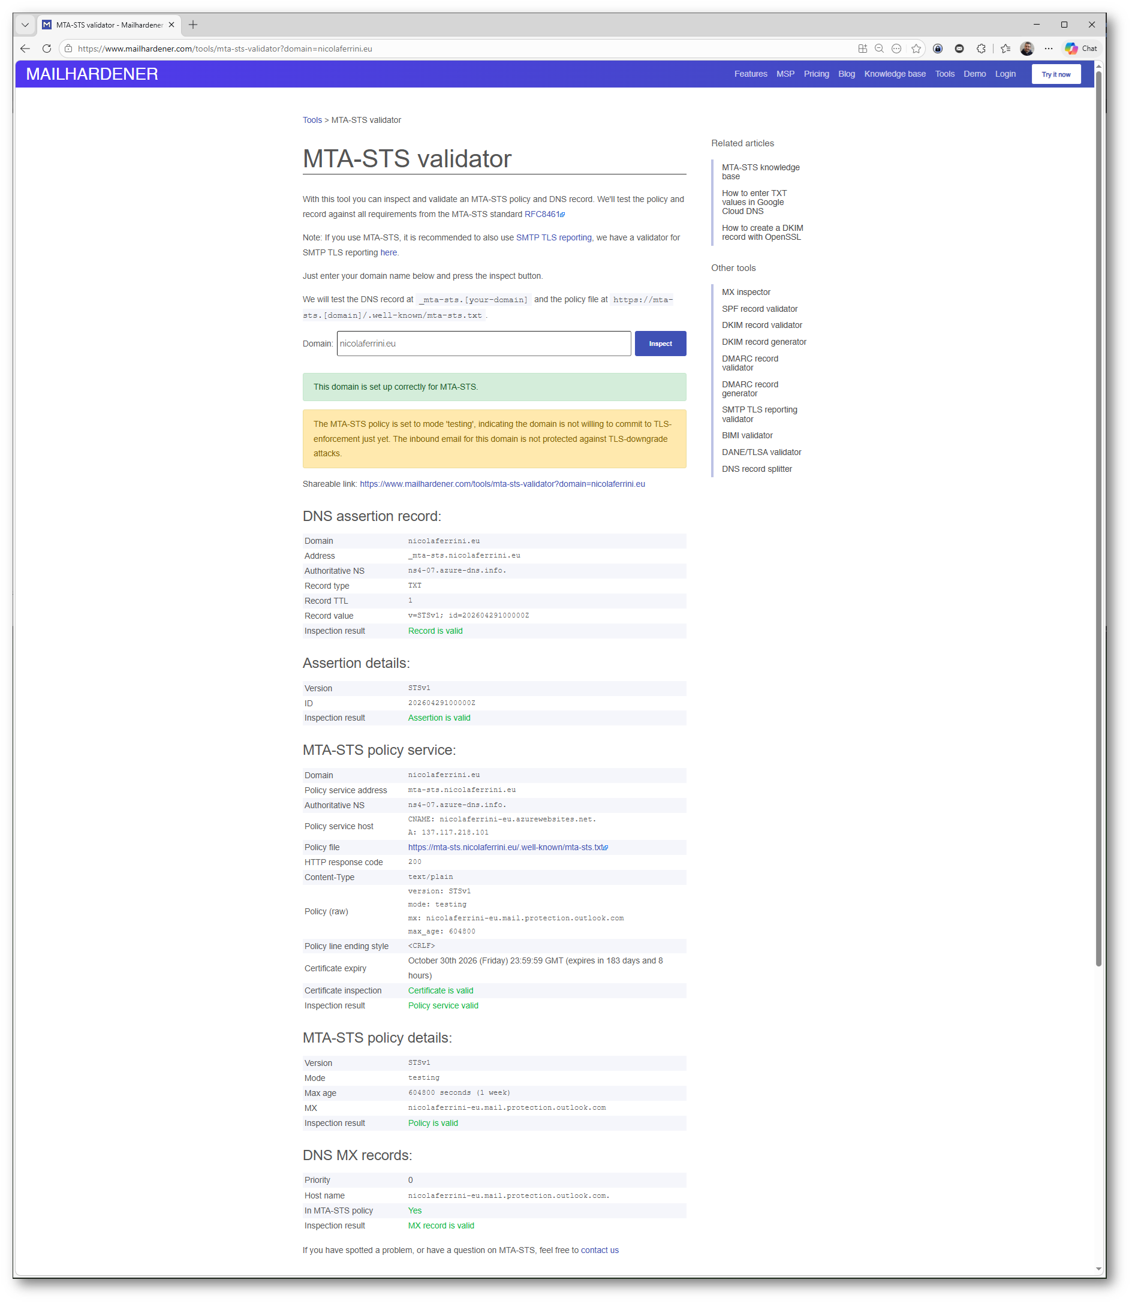Open the RFC8461 standard link
The height and width of the screenshot is (1304, 1132).
pyautogui.click(x=544, y=214)
